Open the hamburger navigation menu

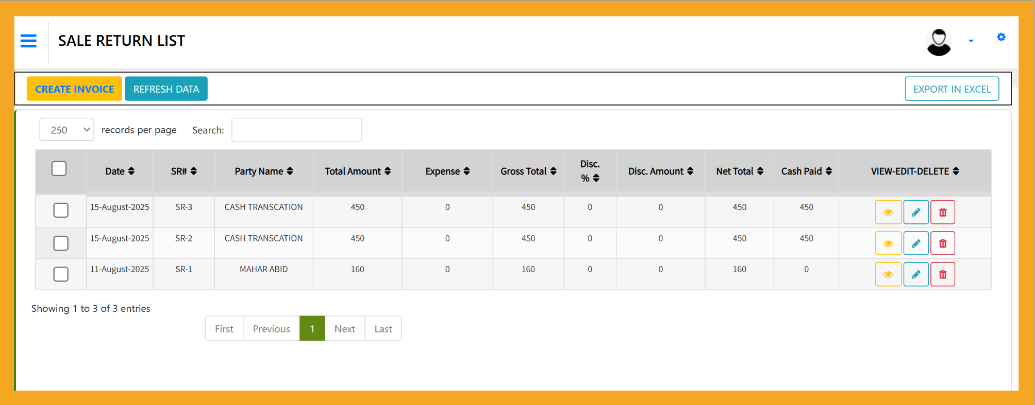click(28, 41)
